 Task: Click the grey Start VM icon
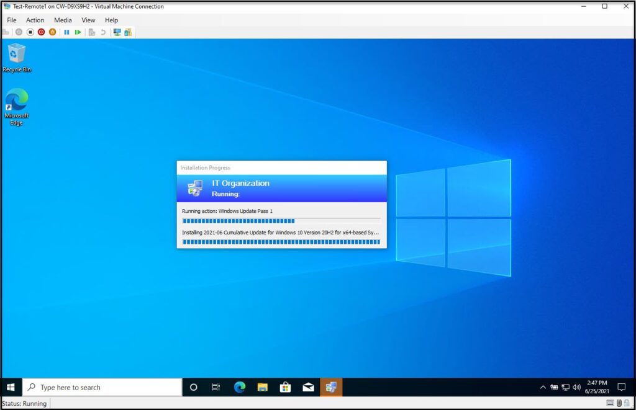click(x=19, y=32)
